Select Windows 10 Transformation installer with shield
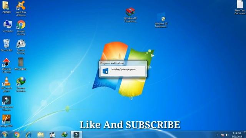Viewport: 246px width, 138px height. click(161, 20)
